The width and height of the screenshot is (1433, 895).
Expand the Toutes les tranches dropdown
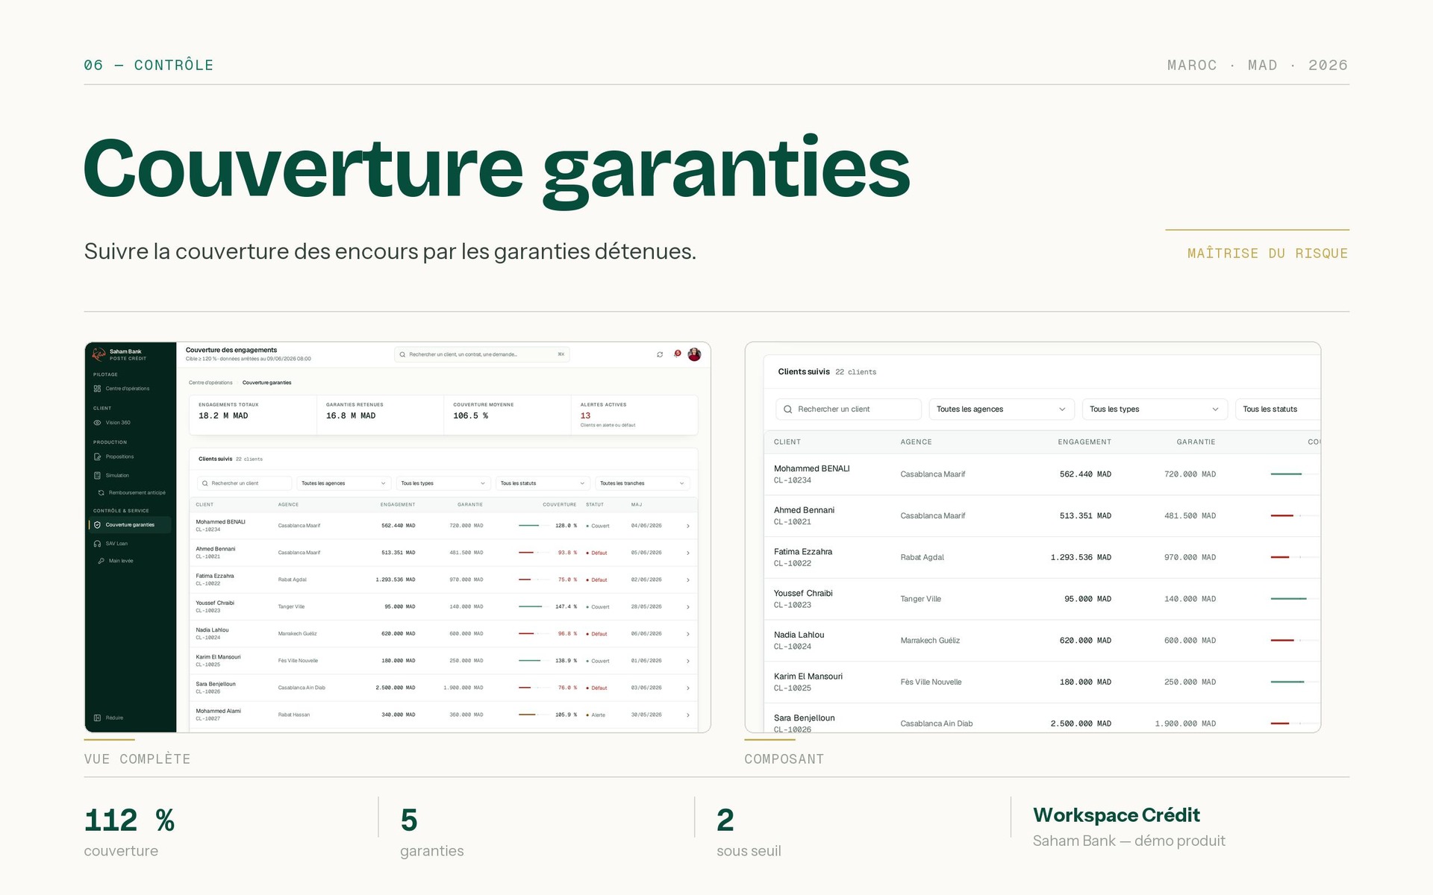tap(642, 483)
